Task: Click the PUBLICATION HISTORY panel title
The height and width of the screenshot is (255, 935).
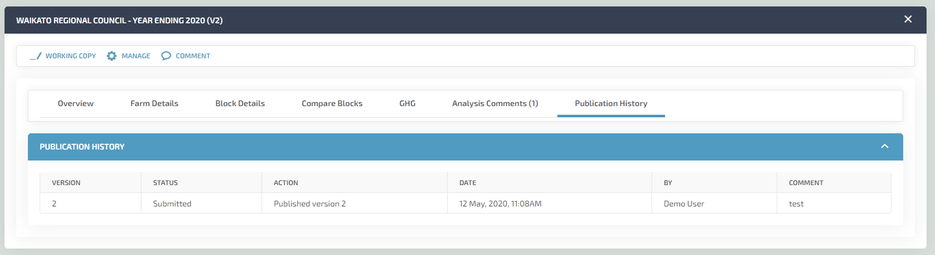Action: click(x=82, y=147)
